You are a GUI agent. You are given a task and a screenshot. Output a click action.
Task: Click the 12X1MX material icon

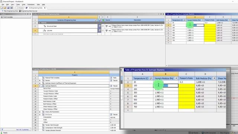tap(45, 31)
